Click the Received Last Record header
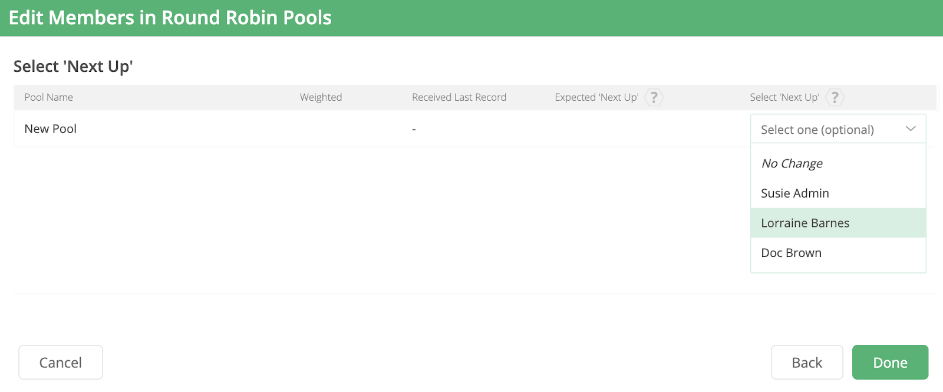The width and height of the screenshot is (943, 392). (x=459, y=97)
